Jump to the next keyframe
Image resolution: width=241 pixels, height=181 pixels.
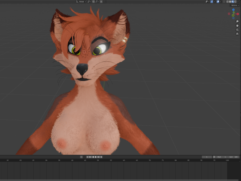(x=98, y=157)
